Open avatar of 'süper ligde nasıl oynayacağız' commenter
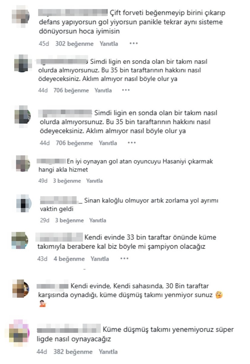Viewport: 250px width, 364px height. tap(19, 332)
